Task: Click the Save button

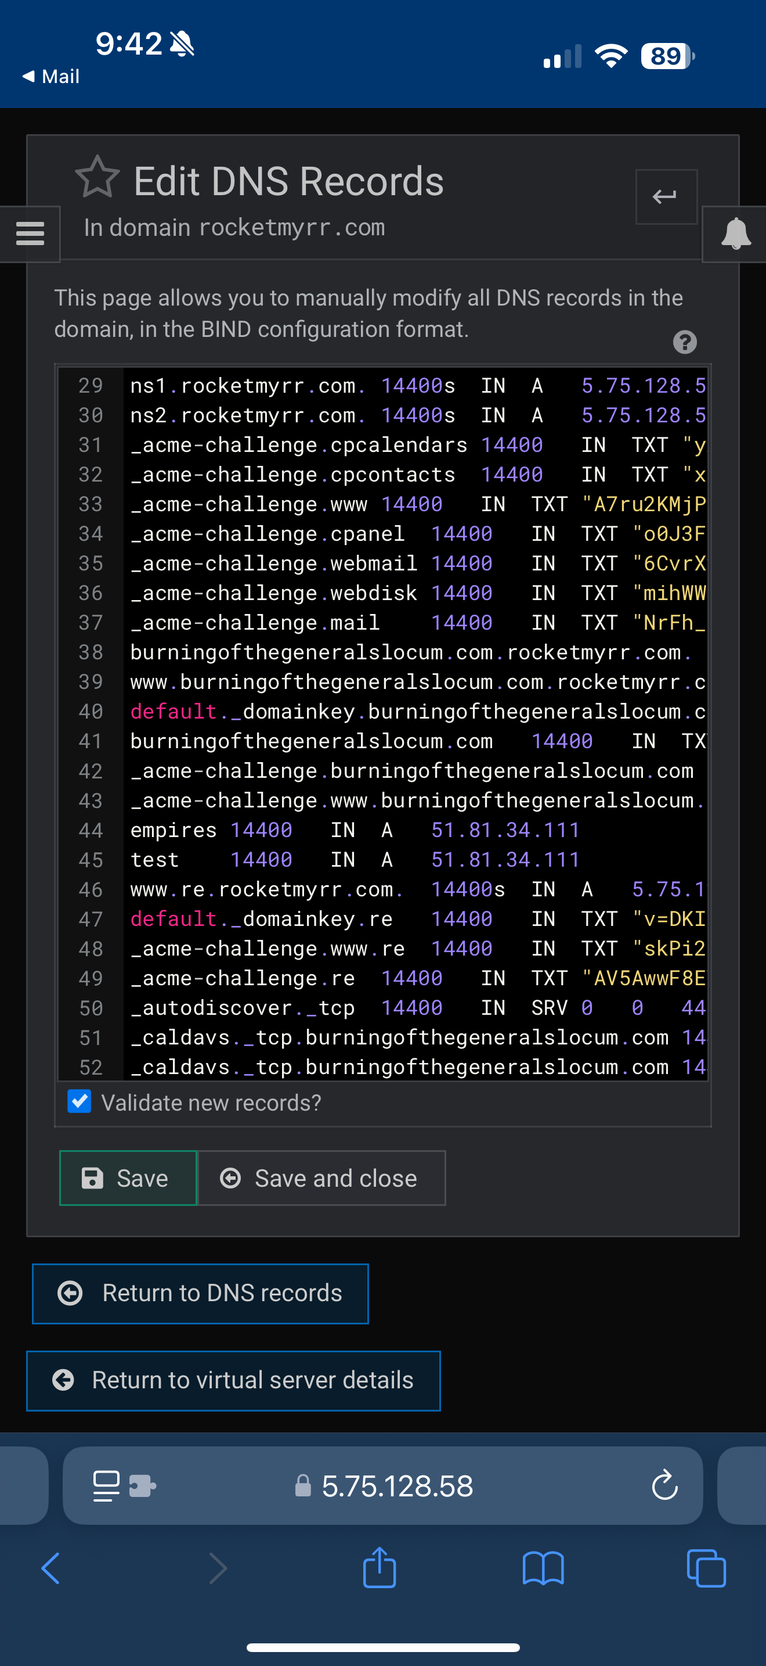Action: point(128,1179)
